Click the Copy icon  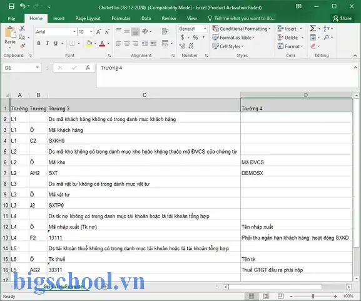pyautogui.click(x=22, y=37)
